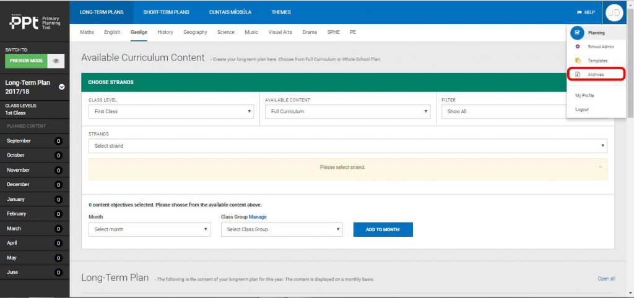Select the PE subject tab
This screenshot has width=634, height=298.
pos(353,32)
